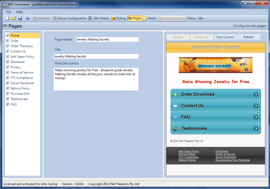The width and height of the screenshot is (270, 189).
Task: Toggle the Order Thankyou checkbox
Action: (7, 46)
